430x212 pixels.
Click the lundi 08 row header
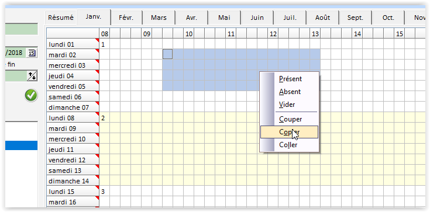(x=73, y=118)
